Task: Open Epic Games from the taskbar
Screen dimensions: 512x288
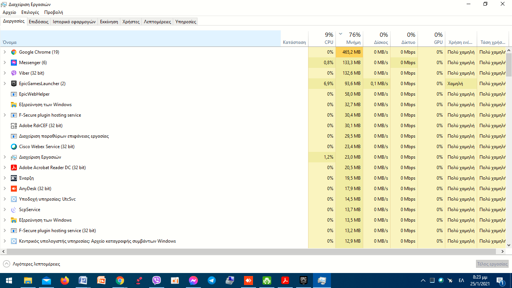Action: click(304, 280)
